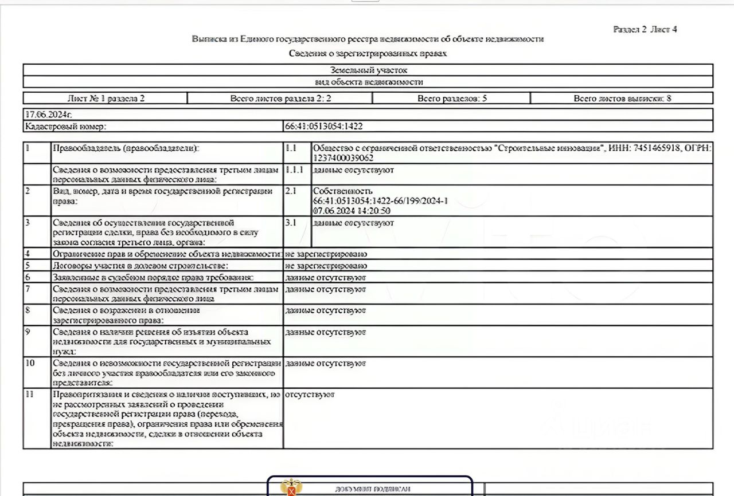Screen dimensions: 734x496
Task: Select the "3.1" index cell
Action: (297, 232)
